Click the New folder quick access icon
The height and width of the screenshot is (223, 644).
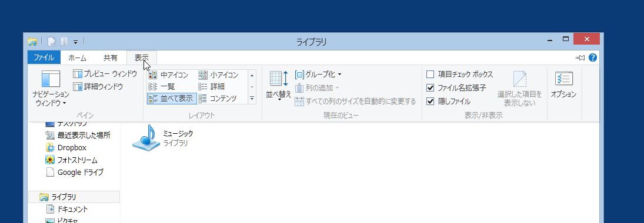(x=64, y=42)
